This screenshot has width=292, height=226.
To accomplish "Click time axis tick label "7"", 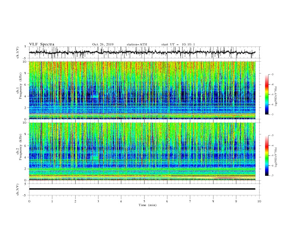I will 190,201.
